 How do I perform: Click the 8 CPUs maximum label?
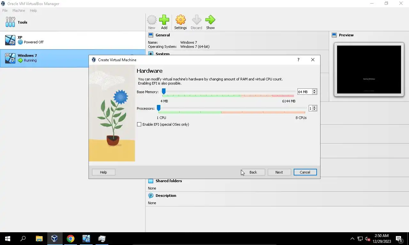pos(301,118)
